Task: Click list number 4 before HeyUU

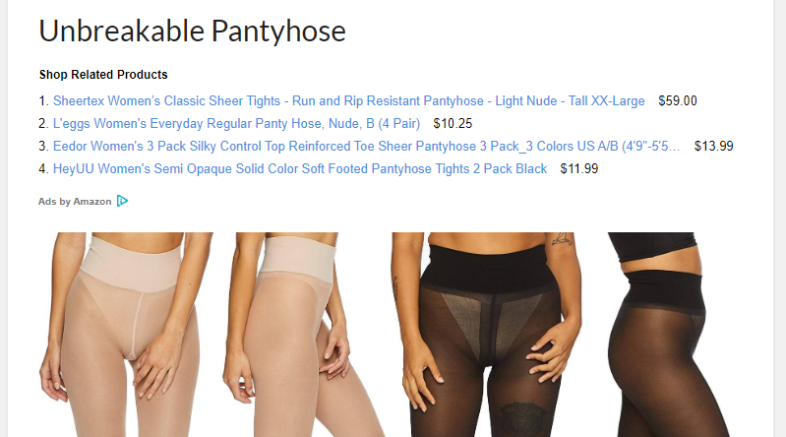Action: pos(43,168)
